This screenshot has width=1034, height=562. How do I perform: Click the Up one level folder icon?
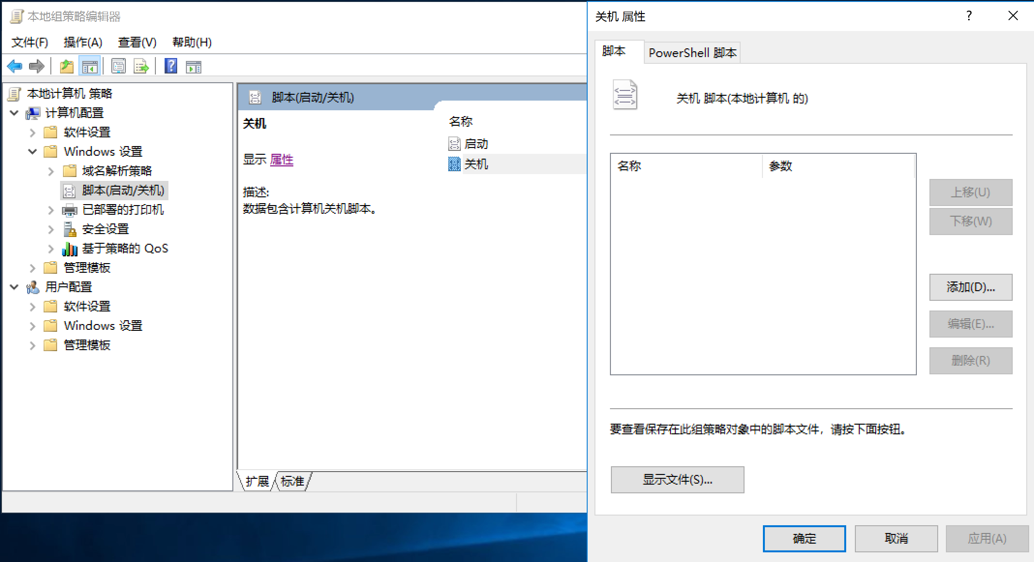[x=67, y=66]
